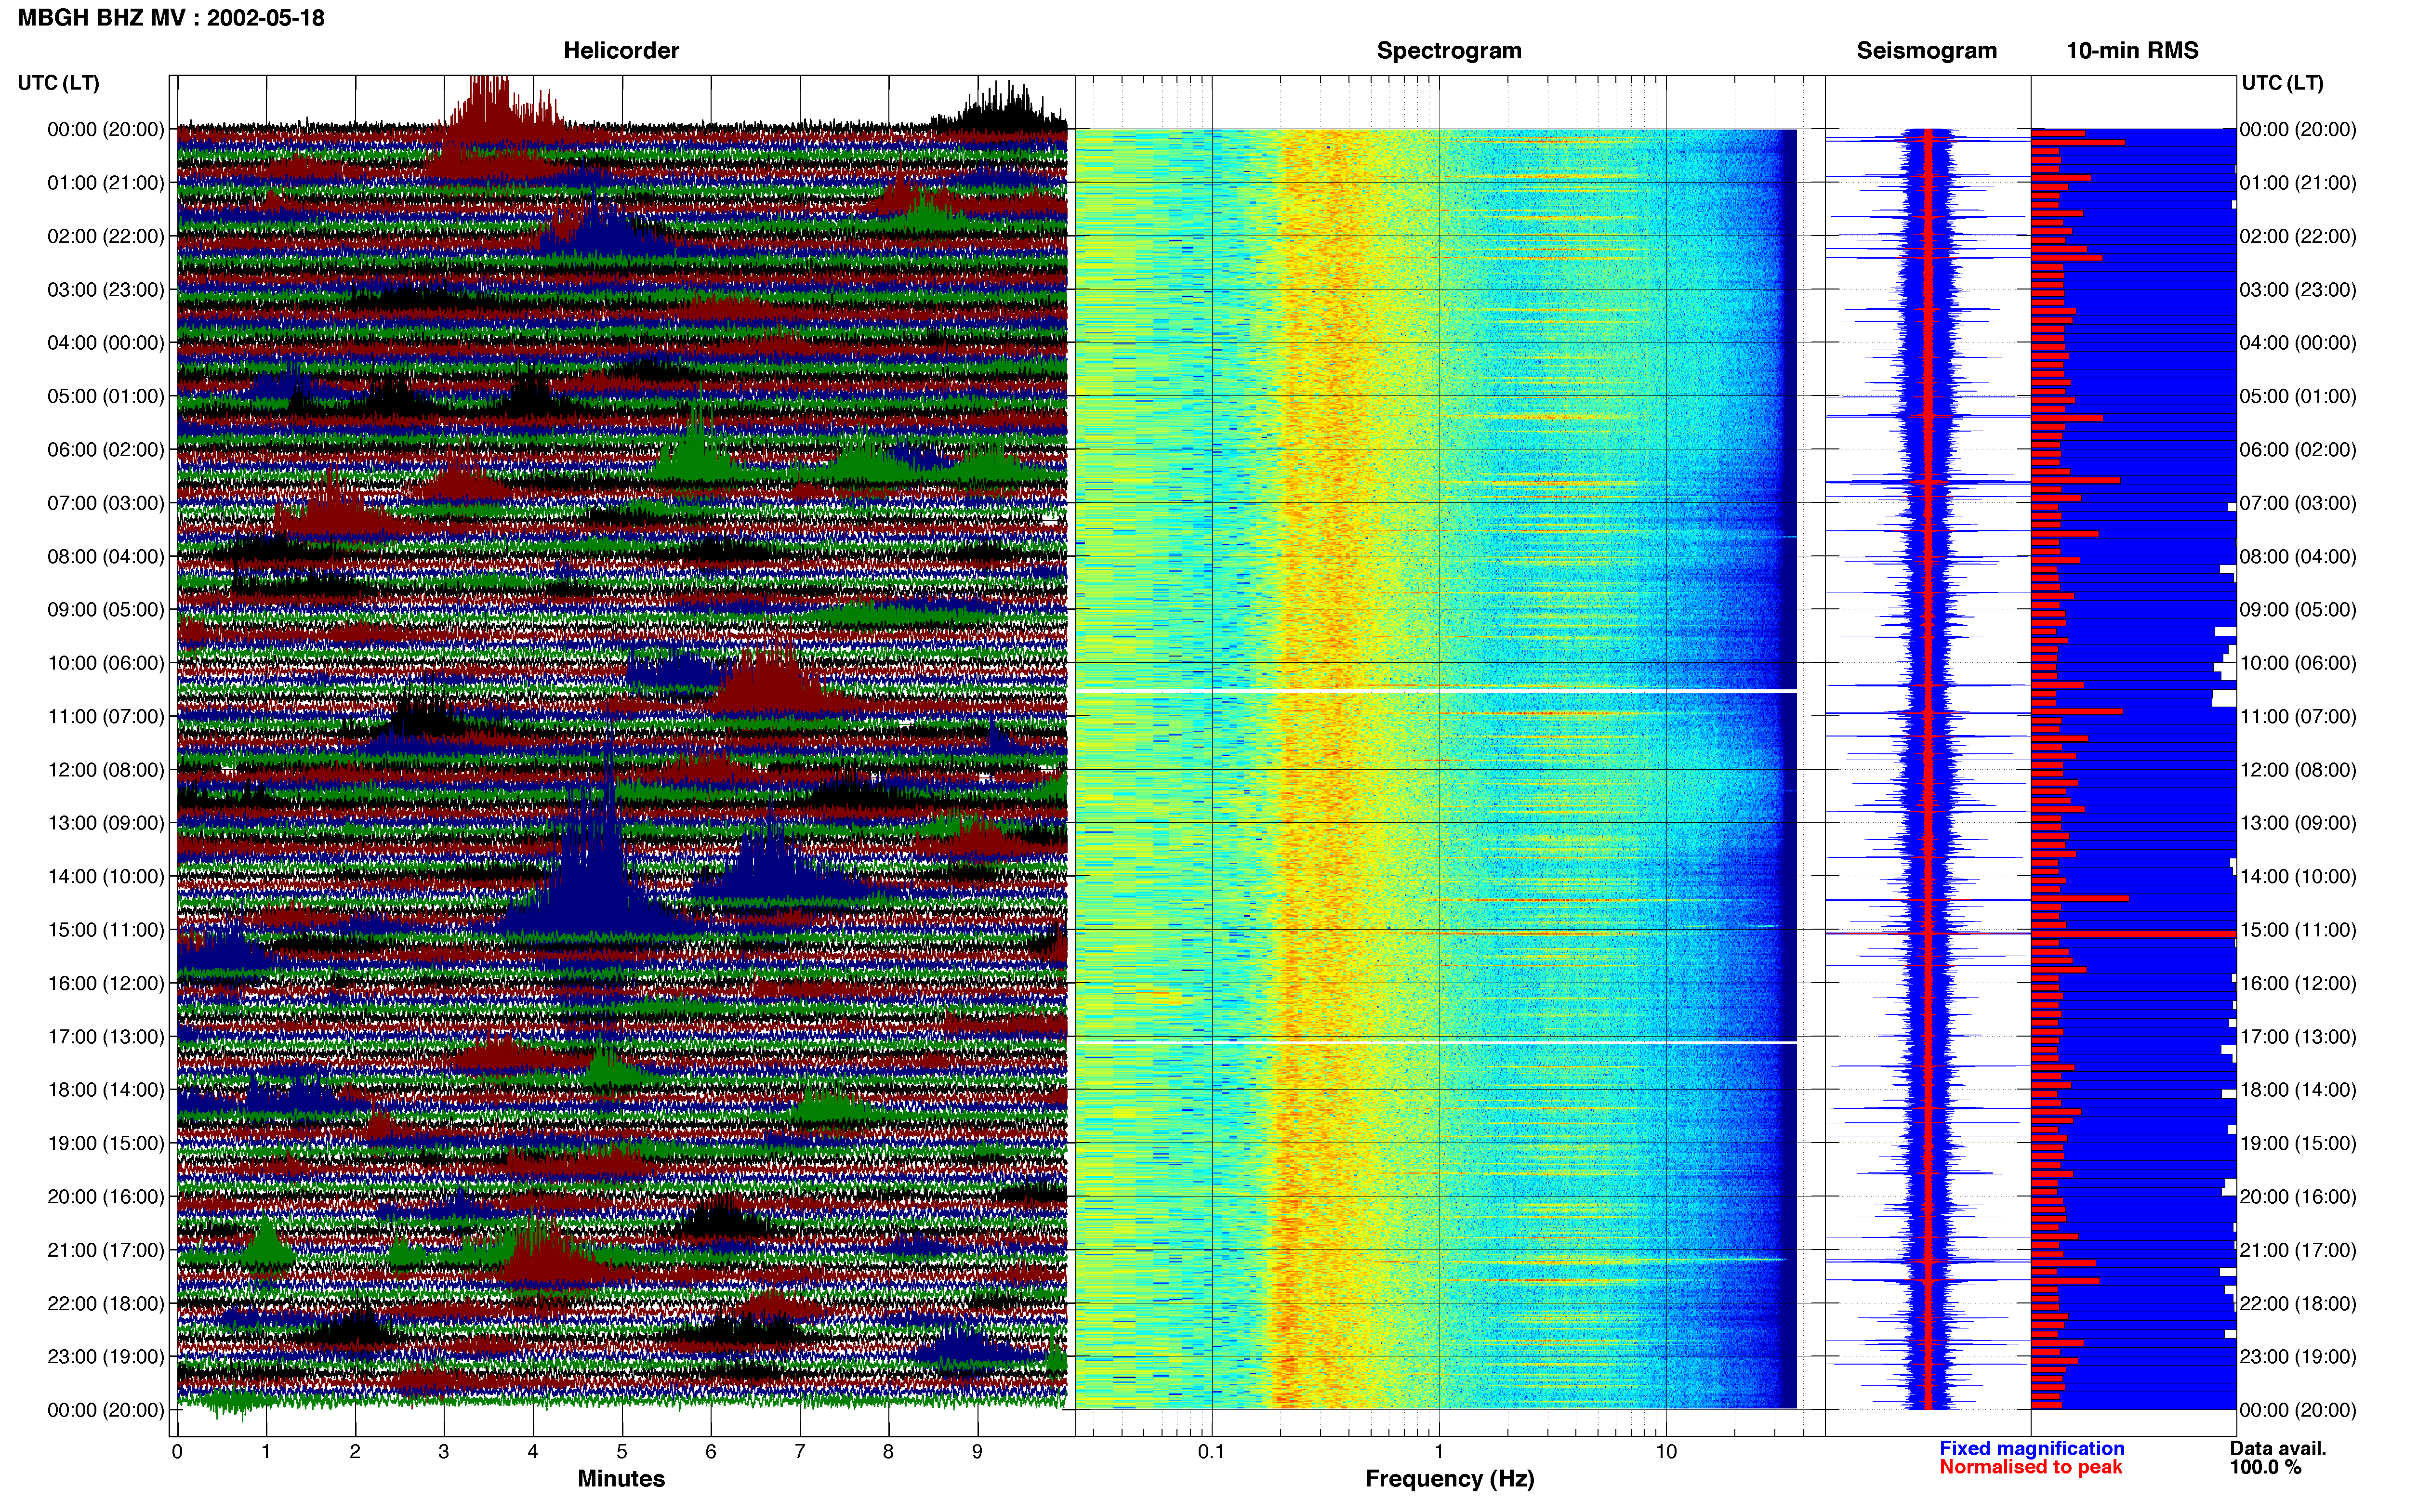Click left time label 23:00 (19:00)
2418x1512 pixels.
[106, 1357]
